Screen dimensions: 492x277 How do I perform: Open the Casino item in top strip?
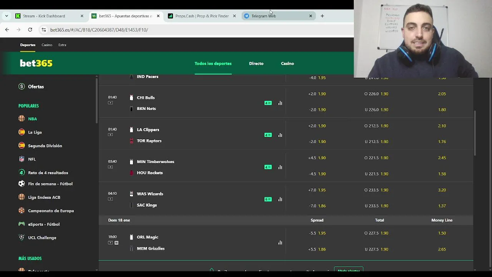click(x=47, y=45)
